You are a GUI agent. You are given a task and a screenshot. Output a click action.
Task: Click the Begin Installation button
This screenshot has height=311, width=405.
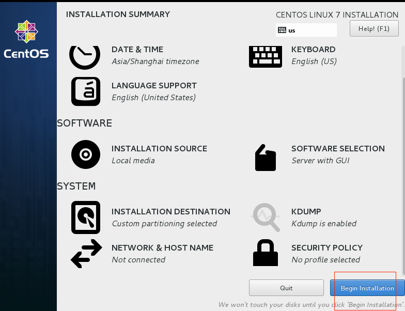point(367,288)
